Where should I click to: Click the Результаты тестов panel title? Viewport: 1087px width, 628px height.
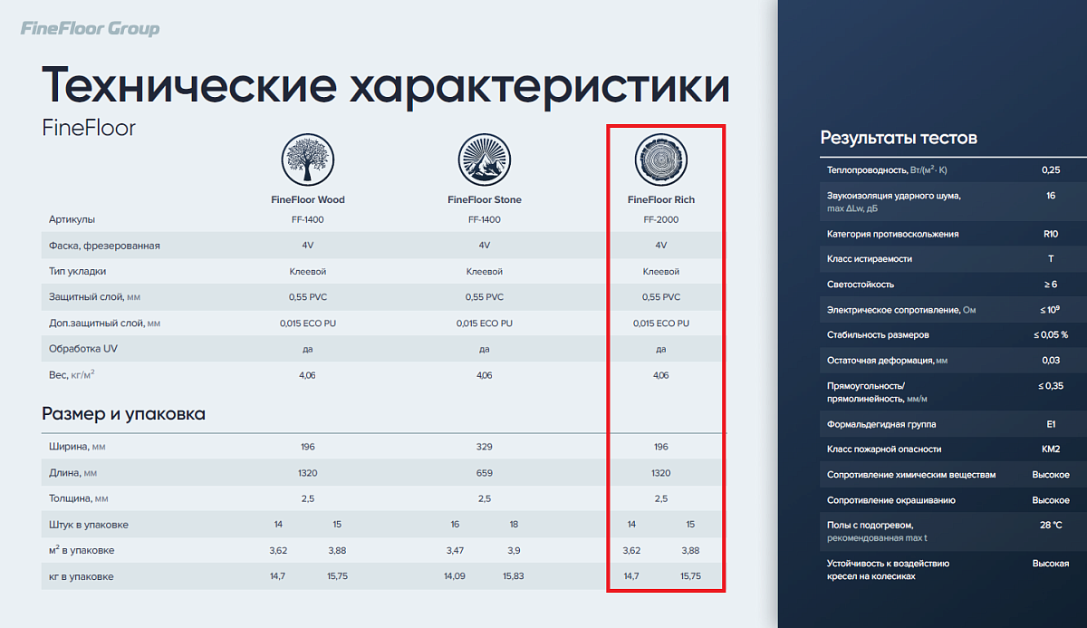tap(898, 139)
